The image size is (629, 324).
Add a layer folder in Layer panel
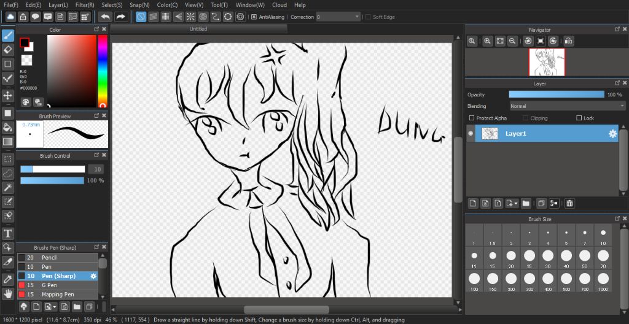pyautogui.click(x=526, y=203)
